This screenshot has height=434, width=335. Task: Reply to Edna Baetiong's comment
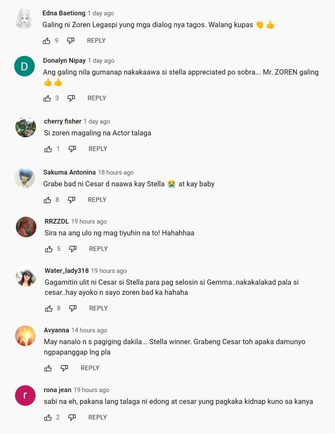(x=96, y=41)
